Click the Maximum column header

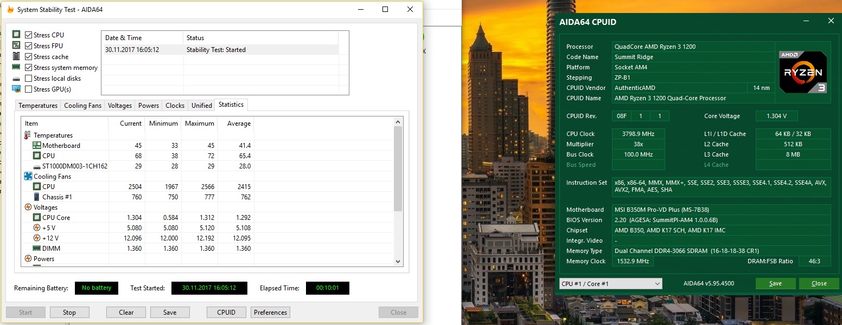pos(200,123)
